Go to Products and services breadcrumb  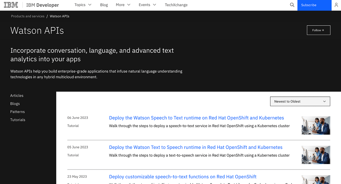[28, 16]
